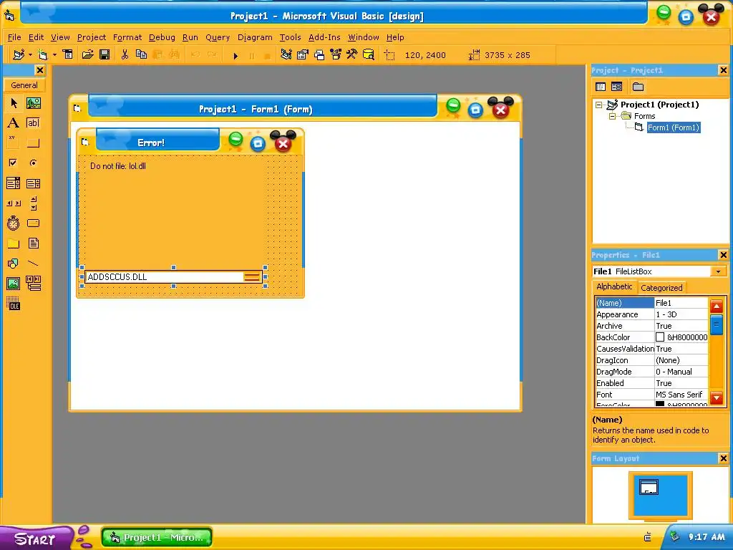Select Form1 (Form1) in the project tree
The height and width of the screenshot is (550, 733).
673,127
